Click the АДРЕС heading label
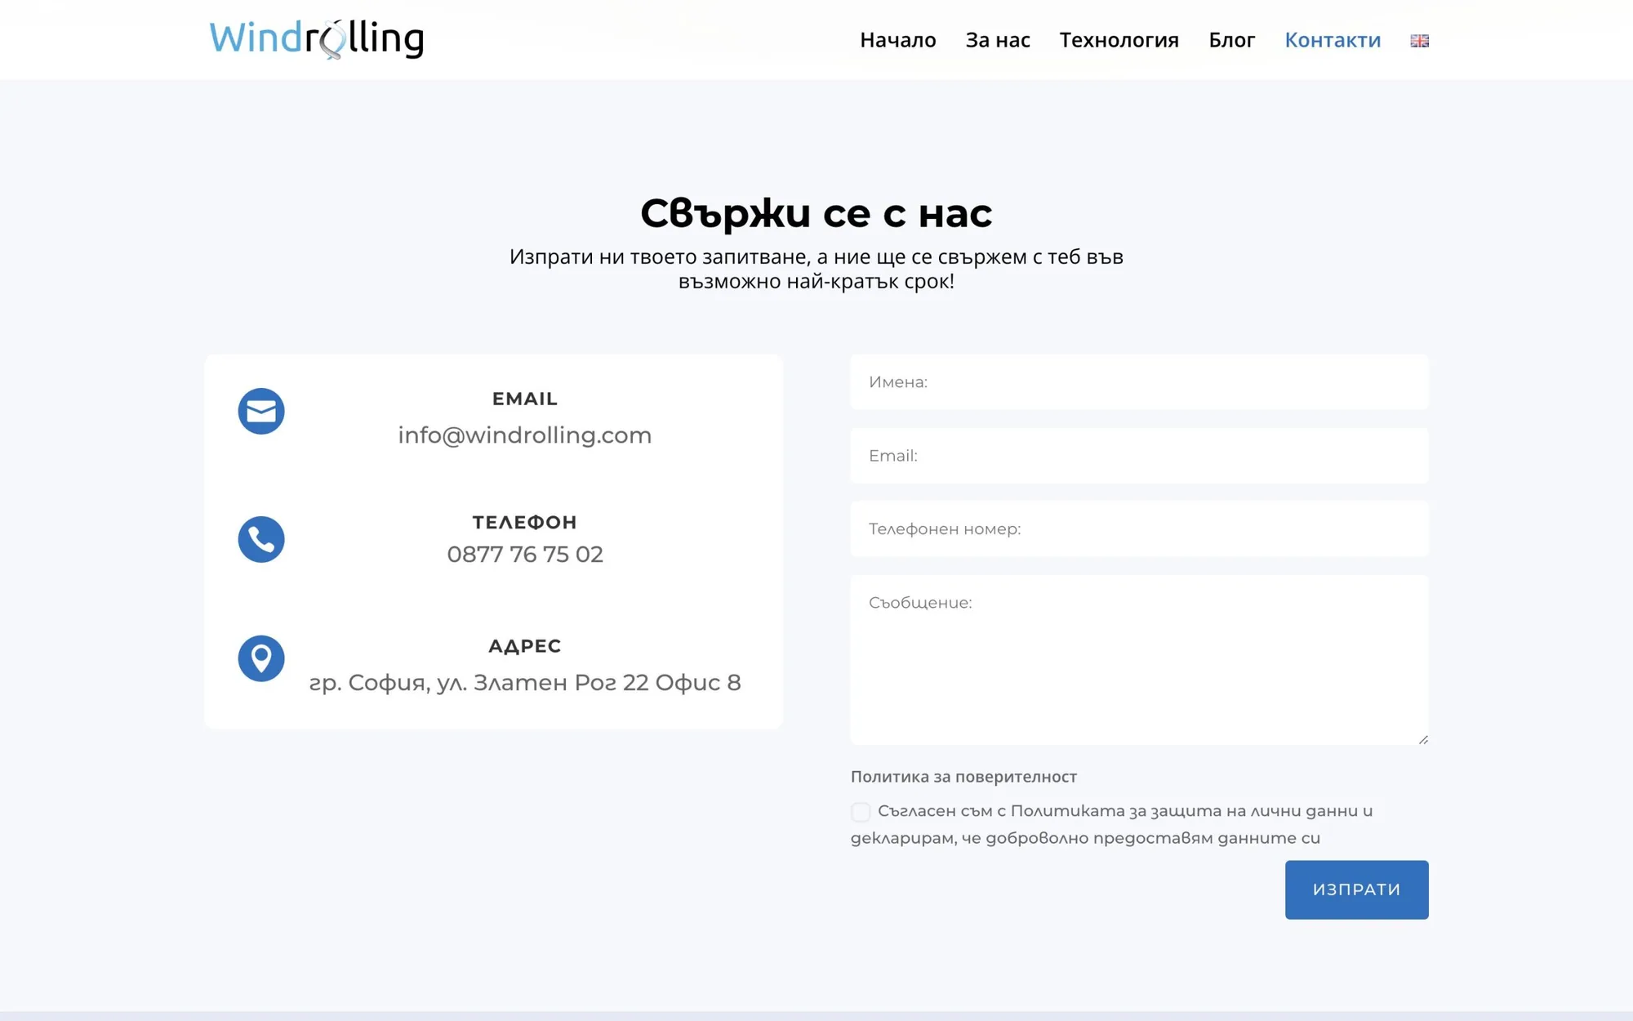 525,646
